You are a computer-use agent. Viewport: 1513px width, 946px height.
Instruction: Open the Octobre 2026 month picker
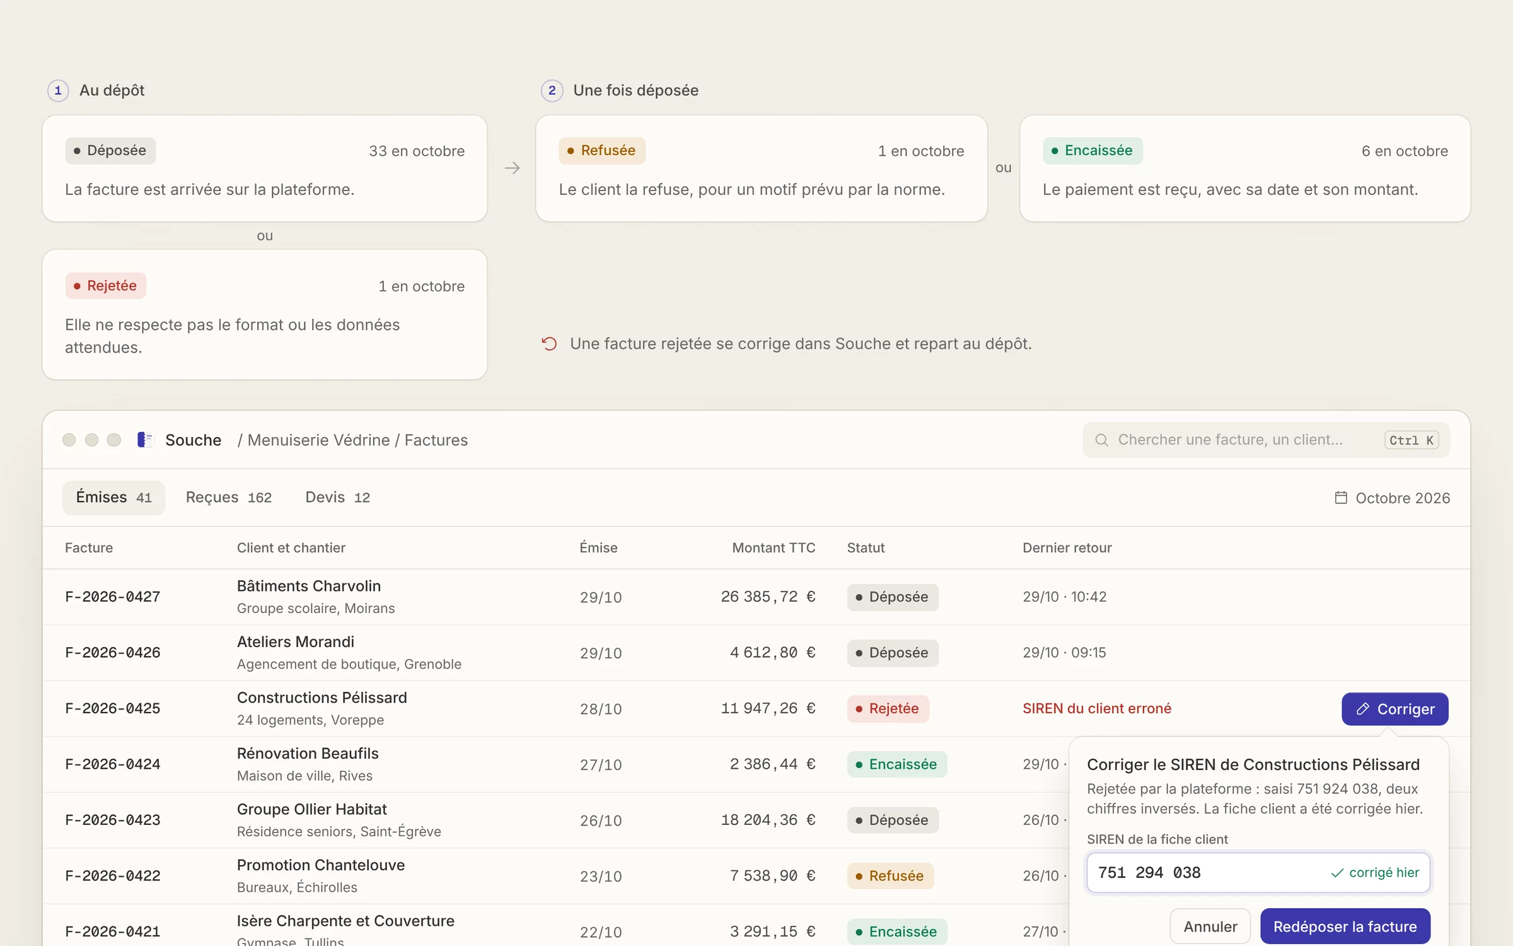(x=1392, y=498)
